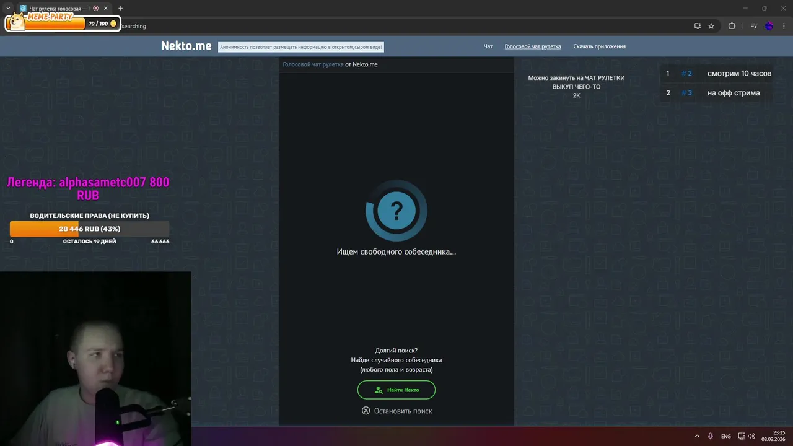Click the Анонимность позволяет slogan box
This screenshot has height=446, width=793.
[301, 47]
